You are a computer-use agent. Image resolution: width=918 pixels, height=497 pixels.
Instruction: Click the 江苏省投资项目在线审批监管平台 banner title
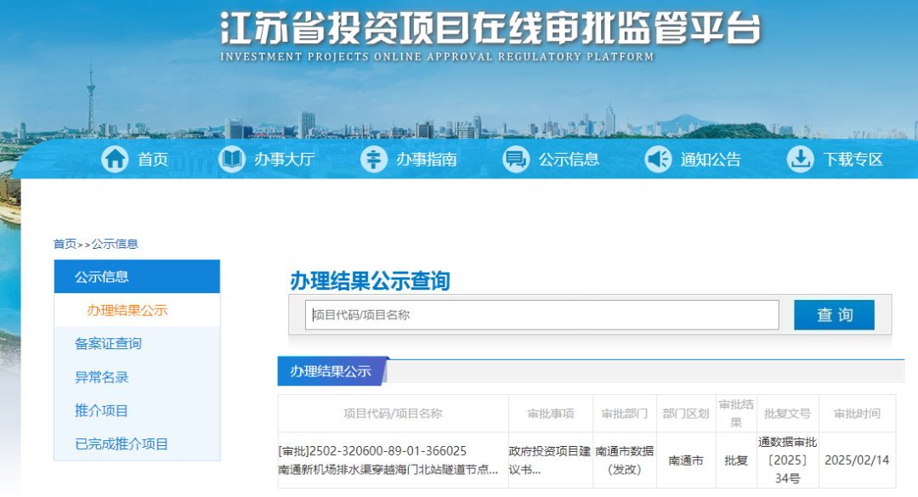[490, 27]
